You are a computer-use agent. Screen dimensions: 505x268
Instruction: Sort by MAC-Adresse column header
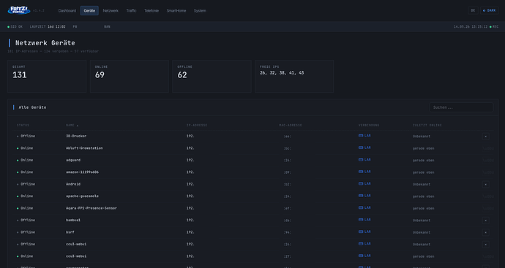click(291, 126)
